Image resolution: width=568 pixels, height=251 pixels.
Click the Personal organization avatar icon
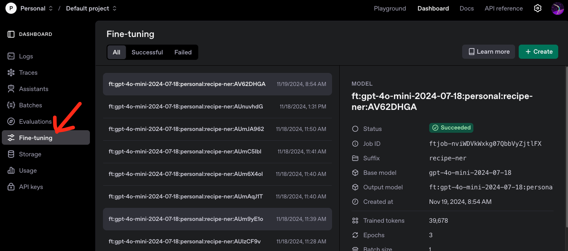pos(11,8)
